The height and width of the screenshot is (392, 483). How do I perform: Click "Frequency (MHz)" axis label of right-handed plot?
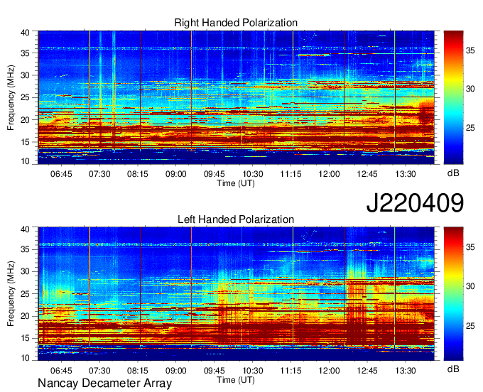(11, 97)
